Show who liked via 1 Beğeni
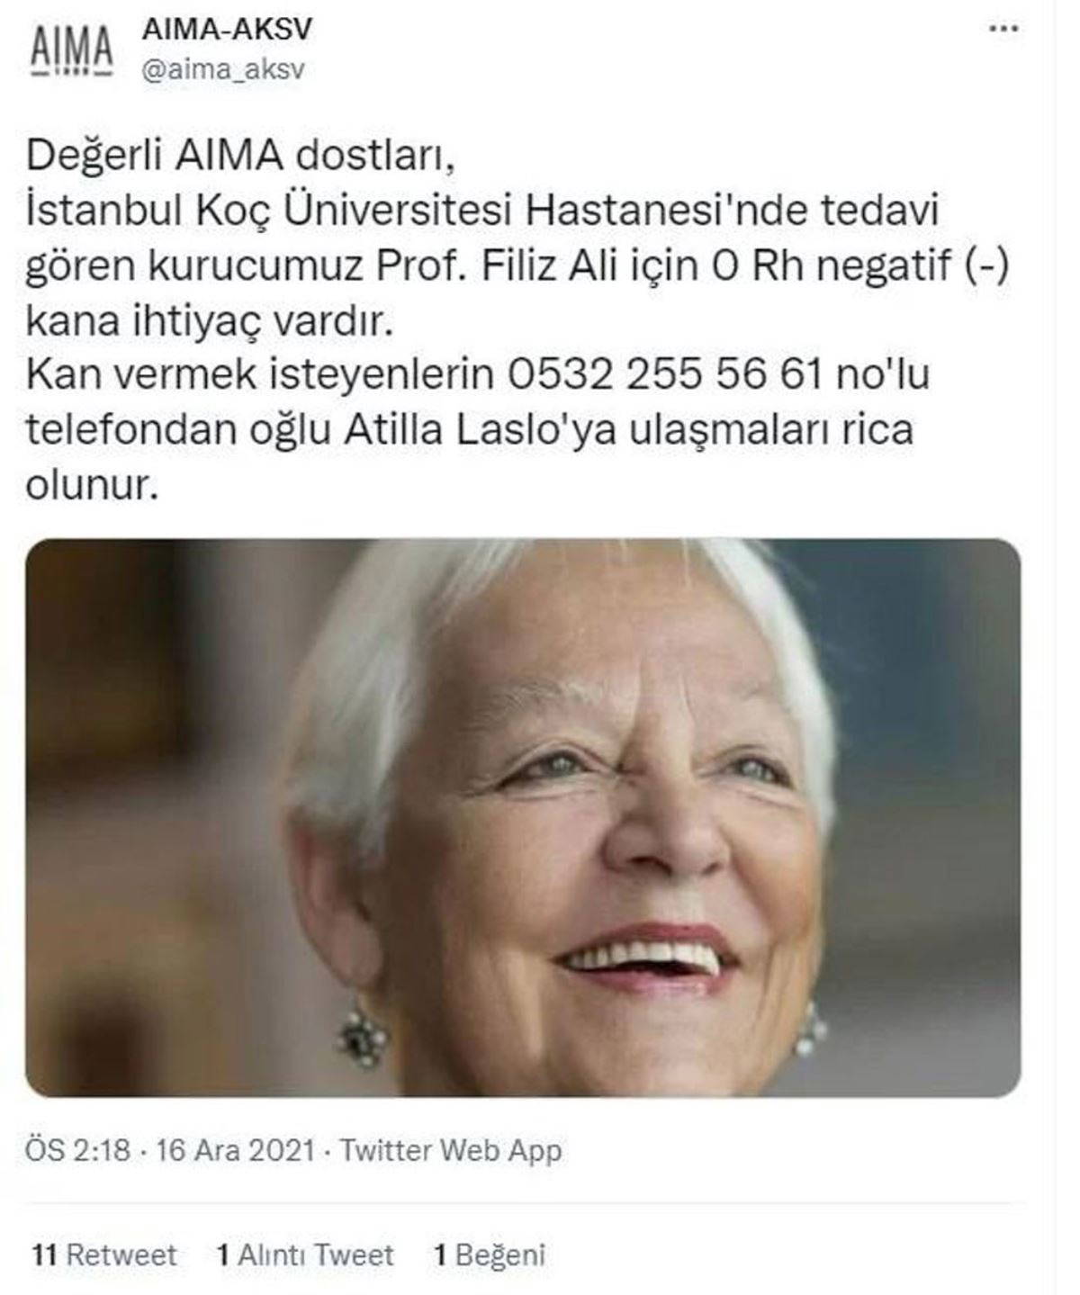 [490, 1255]
